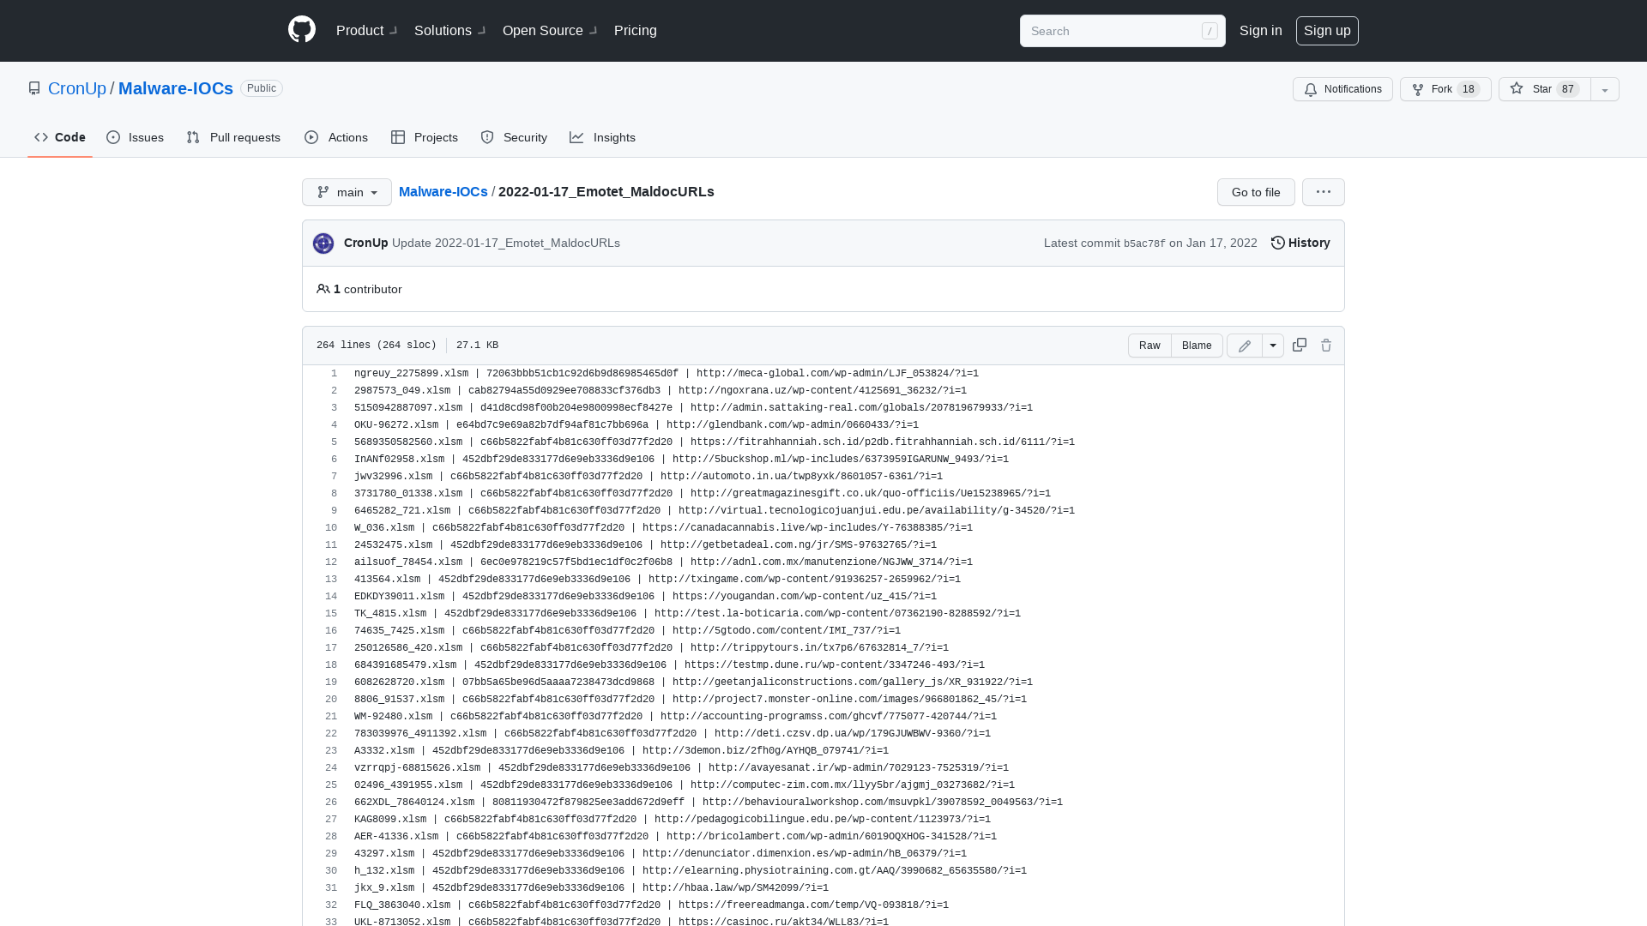Delete this file with the trash icon
Viewport: 1647px width, 926px height.
[1326, 346]
